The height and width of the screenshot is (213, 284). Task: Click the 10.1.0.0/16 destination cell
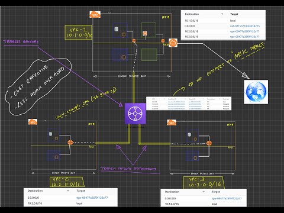click(x=192, y=21)
